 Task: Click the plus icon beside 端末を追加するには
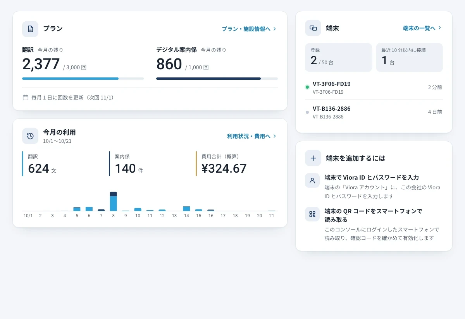click(313, 158)
